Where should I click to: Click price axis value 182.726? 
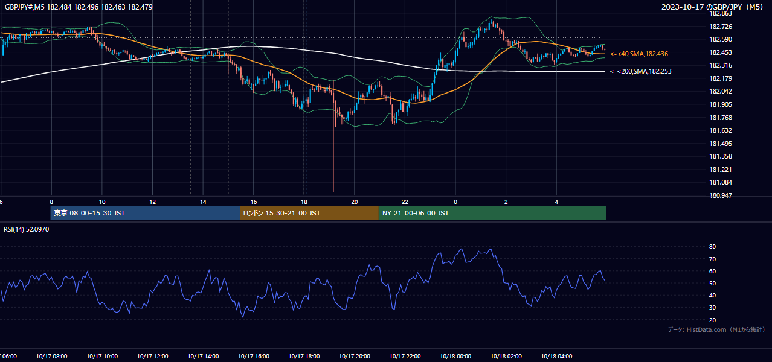click(x=721, y=27)
